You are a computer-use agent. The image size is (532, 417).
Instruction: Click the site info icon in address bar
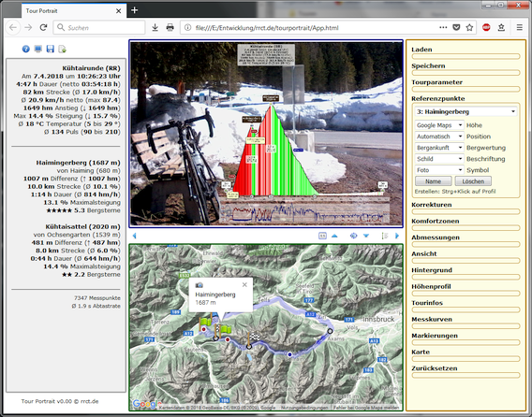click(x=187, y=28)
